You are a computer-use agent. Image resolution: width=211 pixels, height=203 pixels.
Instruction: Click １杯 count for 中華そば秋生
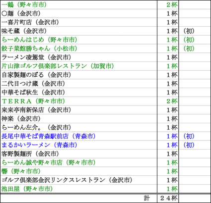pos(172,93)
